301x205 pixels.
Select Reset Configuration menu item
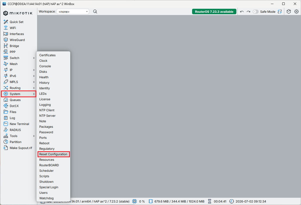53,154
